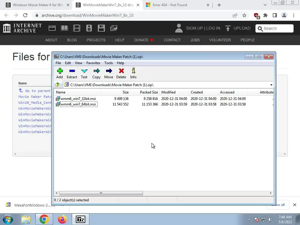Click the Chrome back arrow
Screen dimensions: 300x225
(x=6, y=15)
